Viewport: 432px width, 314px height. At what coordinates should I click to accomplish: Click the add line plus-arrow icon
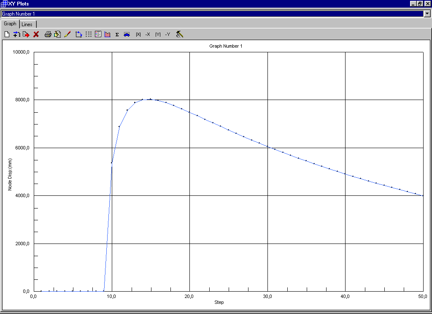pos(16,35)
